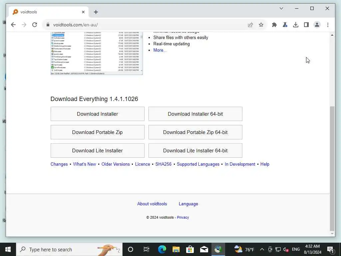Open the Changes link
The image size is (341, 256).
click(x=59, y=164)
